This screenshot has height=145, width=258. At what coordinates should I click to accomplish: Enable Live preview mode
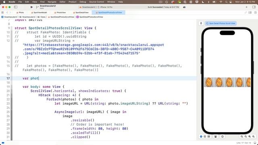[x=201, y=137]
